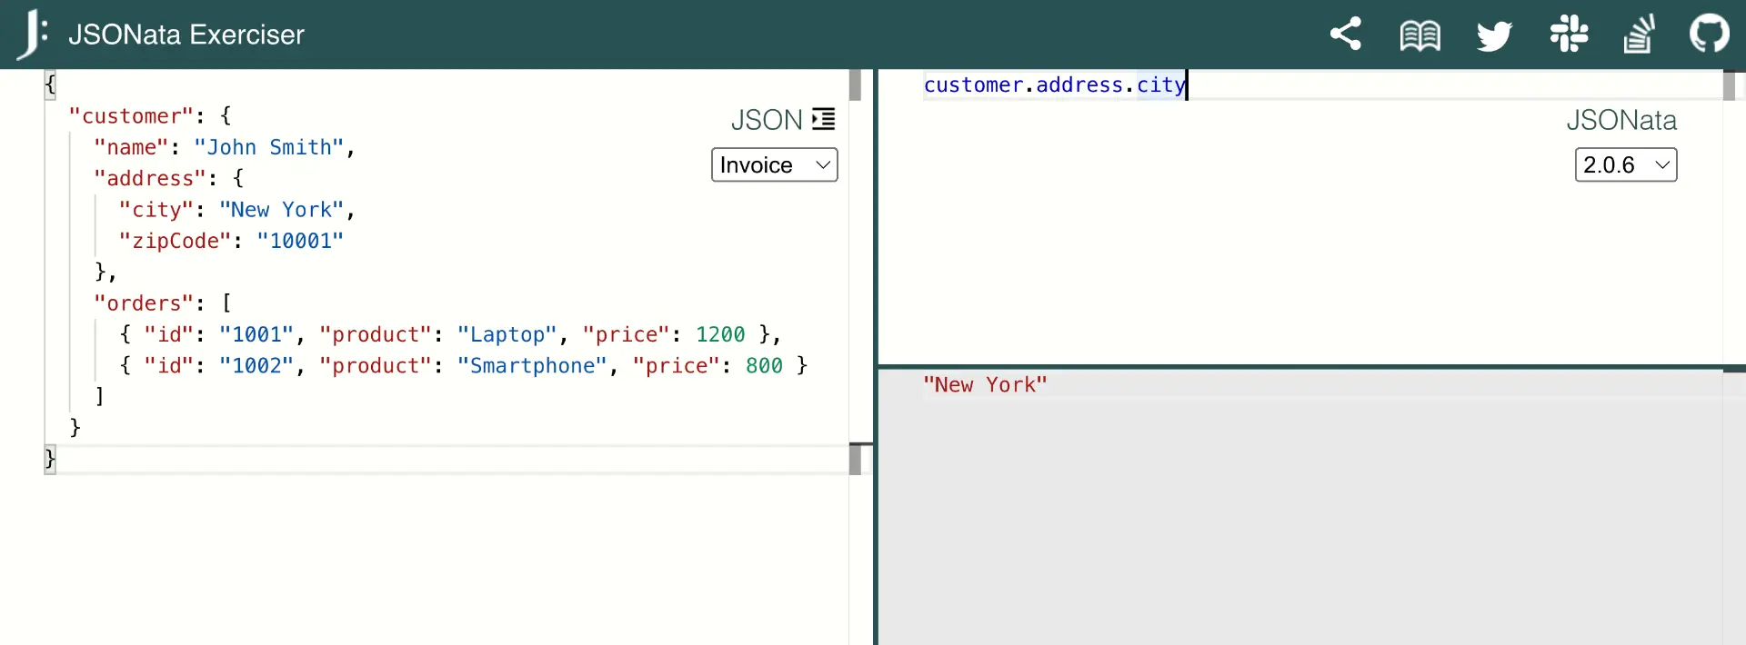1746x645 pixels.
Task: Click the JSON editor vertical scrollbar thumb
Action: coord(855,84)
